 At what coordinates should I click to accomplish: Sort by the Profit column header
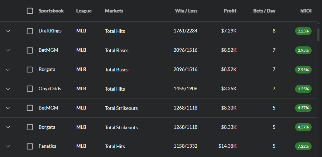(x=230, y=11)
